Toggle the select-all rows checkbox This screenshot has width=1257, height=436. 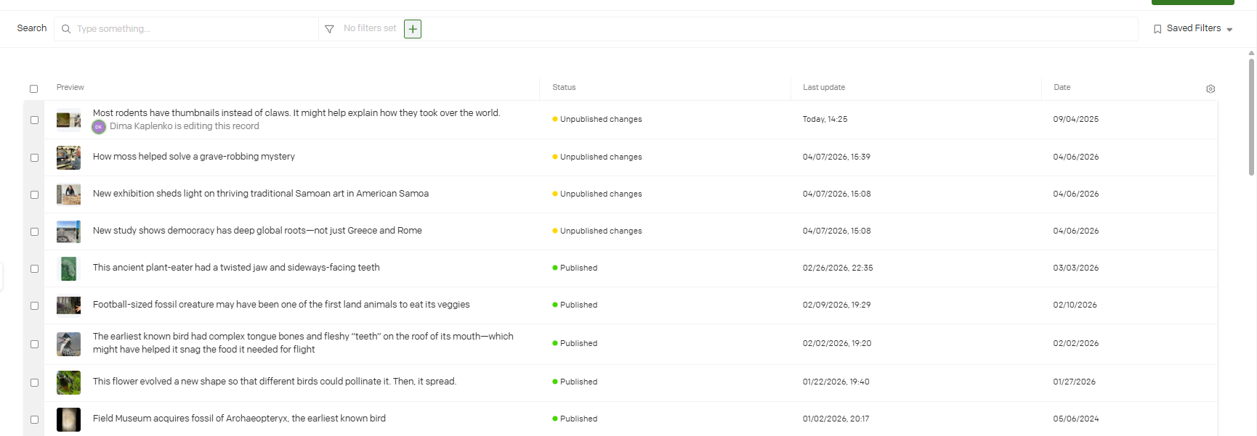pyautogui.click(x=33, y=89)
